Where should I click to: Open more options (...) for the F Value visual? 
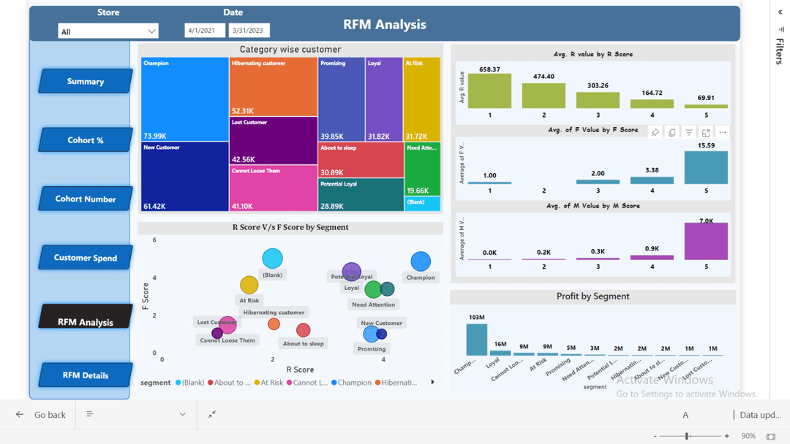722,132
